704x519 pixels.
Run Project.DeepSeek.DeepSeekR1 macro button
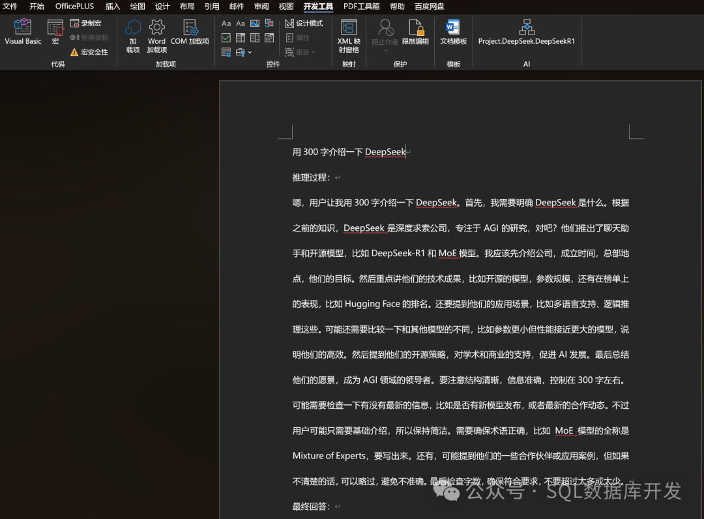(526, 33)
